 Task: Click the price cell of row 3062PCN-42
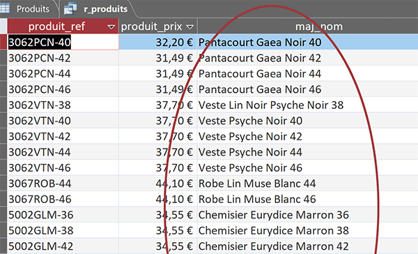pyautogui.click(x=158, y=58)
